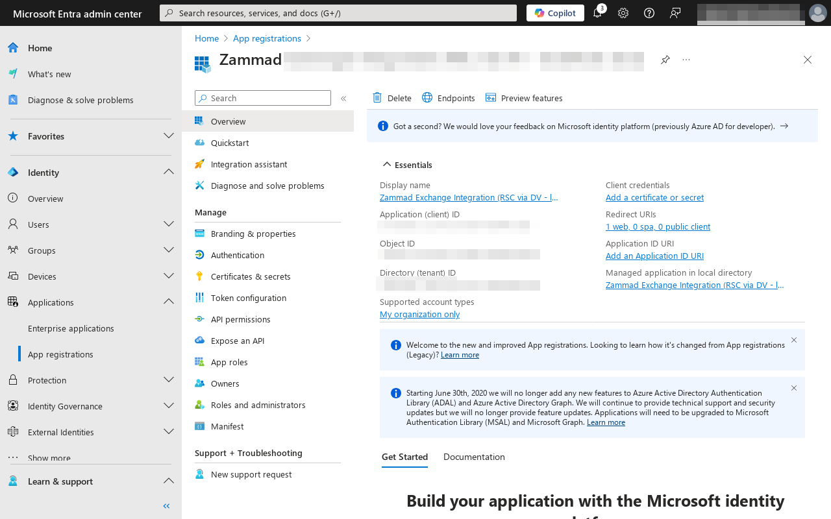
Task: Open Enterprise applications
Action: coord(91,328)
